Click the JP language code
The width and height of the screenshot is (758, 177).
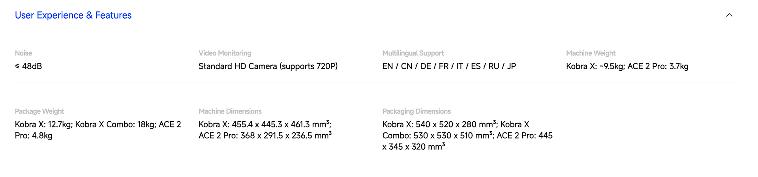tap(511, 66)
